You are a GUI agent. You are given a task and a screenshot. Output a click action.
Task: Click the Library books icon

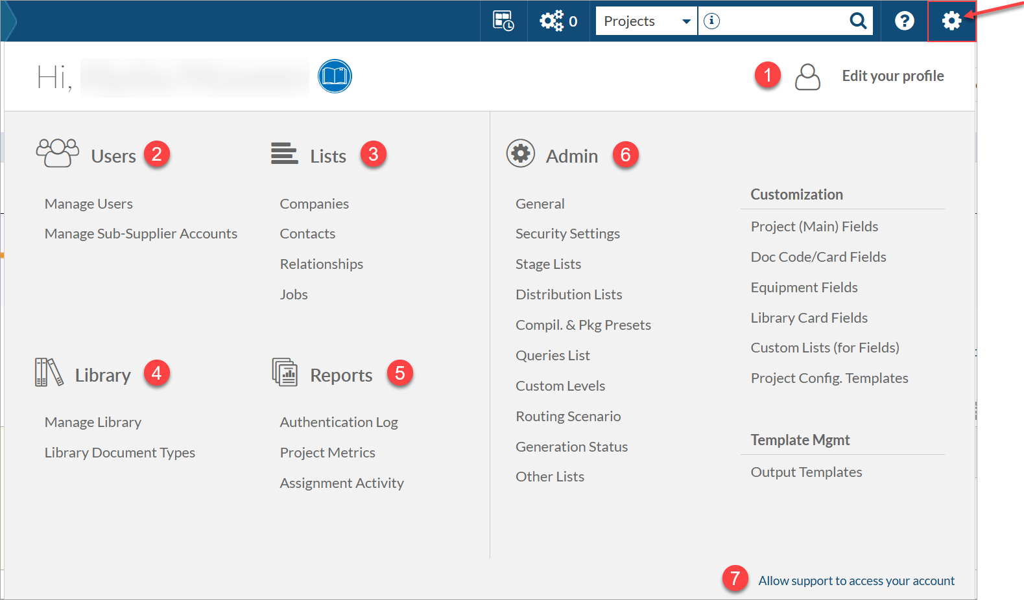(x=49, y=373)
